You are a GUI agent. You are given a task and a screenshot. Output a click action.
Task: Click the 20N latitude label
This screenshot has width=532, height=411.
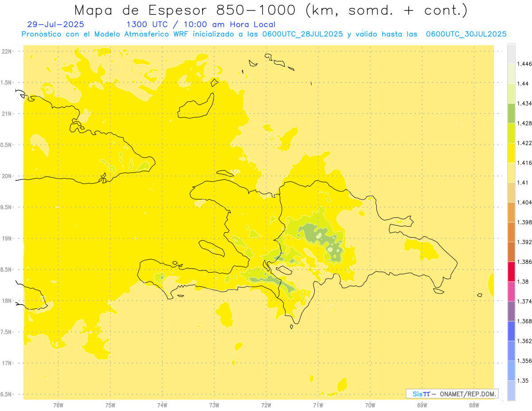[x=7, y=176]
